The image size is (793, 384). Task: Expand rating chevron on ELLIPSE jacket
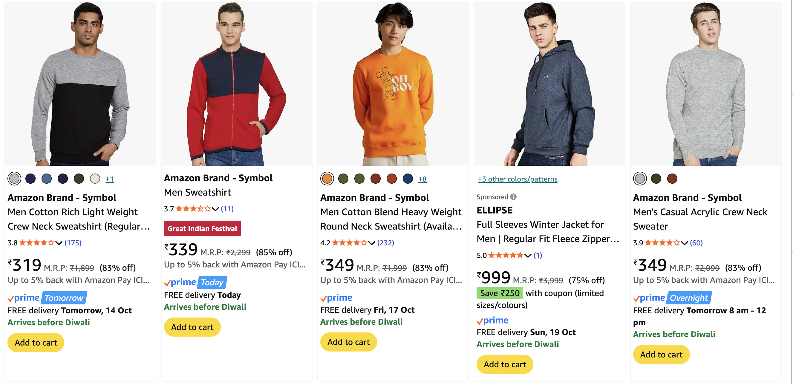(528, 256)
